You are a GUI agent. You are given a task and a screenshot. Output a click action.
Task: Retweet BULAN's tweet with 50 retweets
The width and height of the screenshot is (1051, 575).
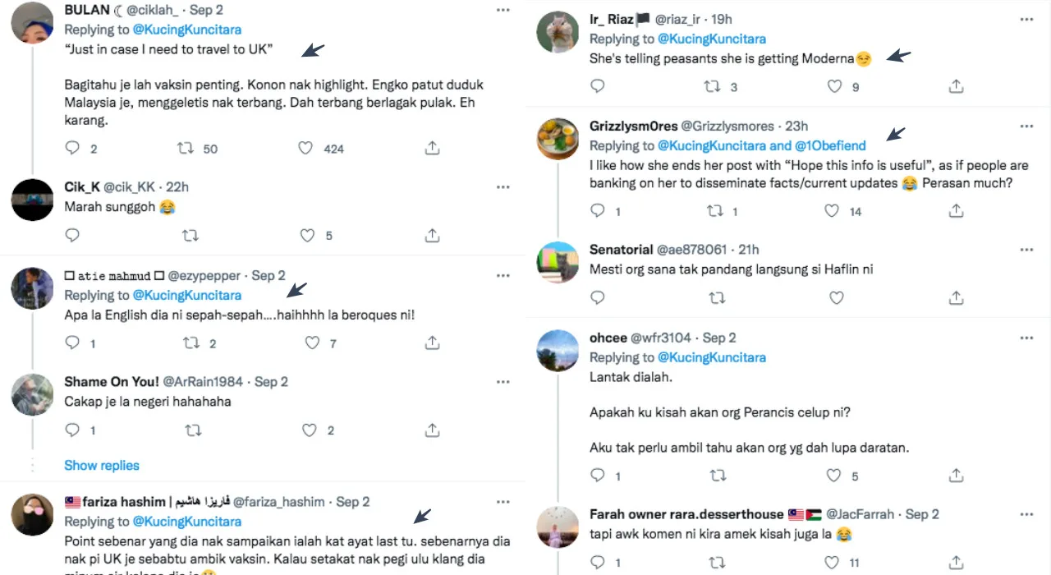tap(186, 148)
